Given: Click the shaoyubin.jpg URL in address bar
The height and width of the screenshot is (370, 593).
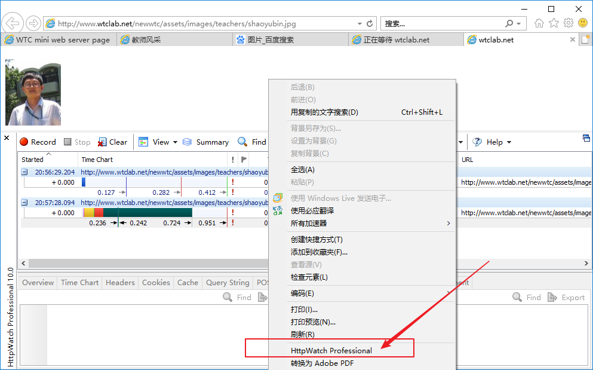Looking at the screenshot, I should point(177,23).
